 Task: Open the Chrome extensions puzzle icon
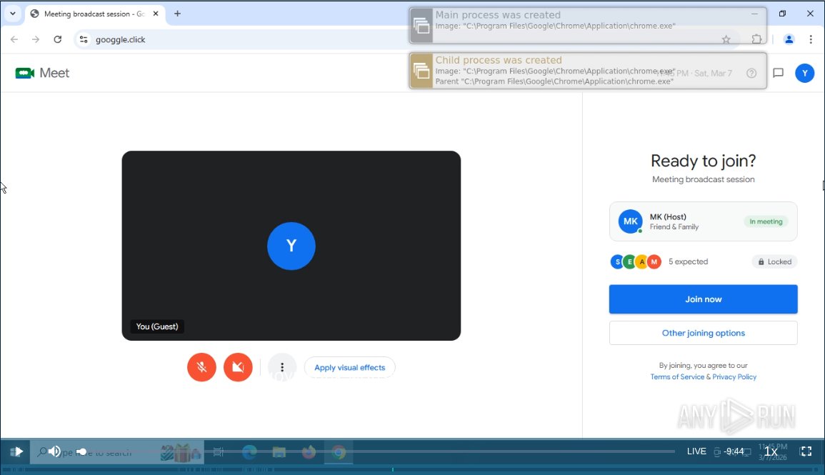(756, 39)
